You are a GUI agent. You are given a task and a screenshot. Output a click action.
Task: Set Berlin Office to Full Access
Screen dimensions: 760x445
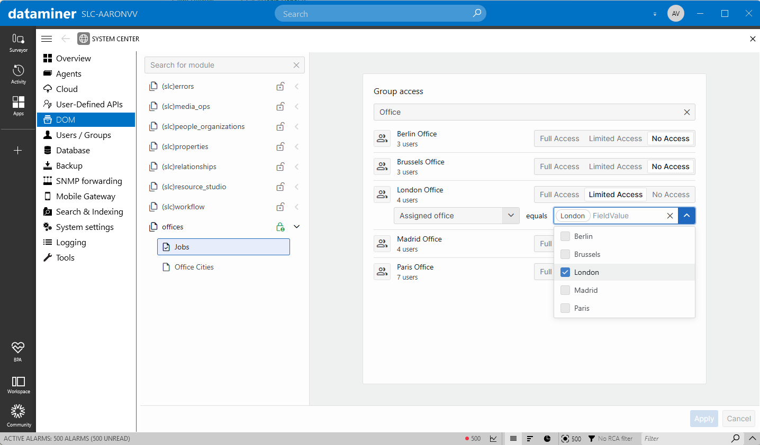[559, 138]
